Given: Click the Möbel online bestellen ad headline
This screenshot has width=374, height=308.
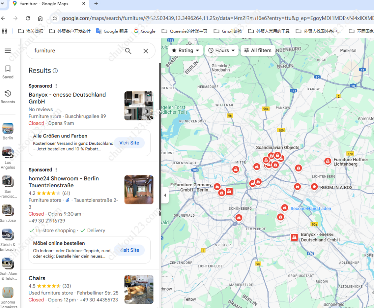Looking at the screenshot, I should coord(59,243).
